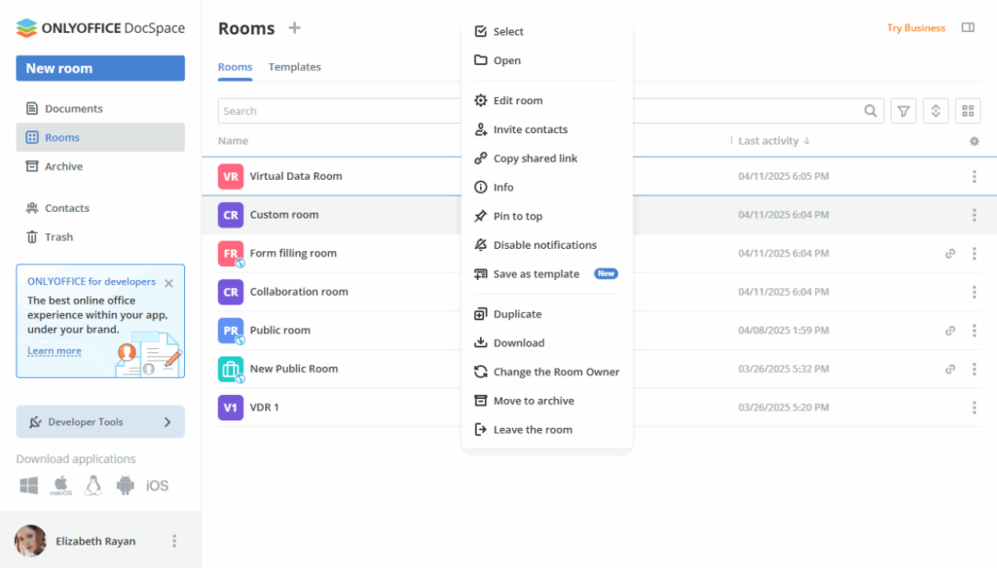Open the New Public Room actions menu
Viewport: 997px width, 568px height.
tap(974, 369)
